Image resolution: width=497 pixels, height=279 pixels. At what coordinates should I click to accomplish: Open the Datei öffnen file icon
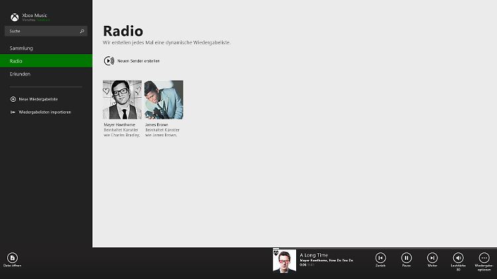click(13, 258)
